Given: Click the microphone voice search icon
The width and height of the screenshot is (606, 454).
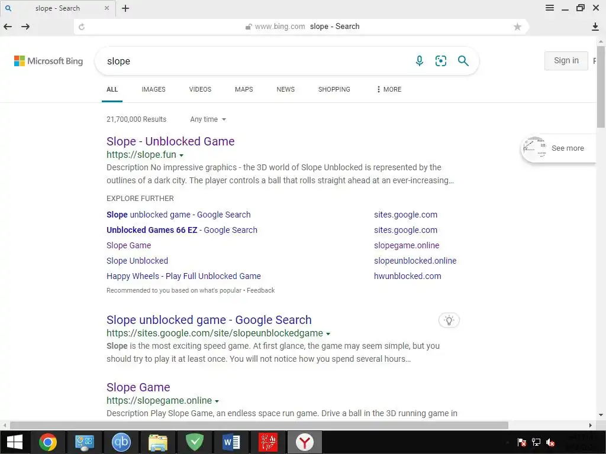Looking at the screenshot, I should coord(420,61).
